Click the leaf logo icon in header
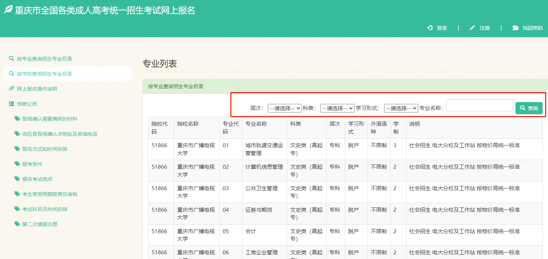The height and width of the screenshot is (259, 548). coord(8,10)
